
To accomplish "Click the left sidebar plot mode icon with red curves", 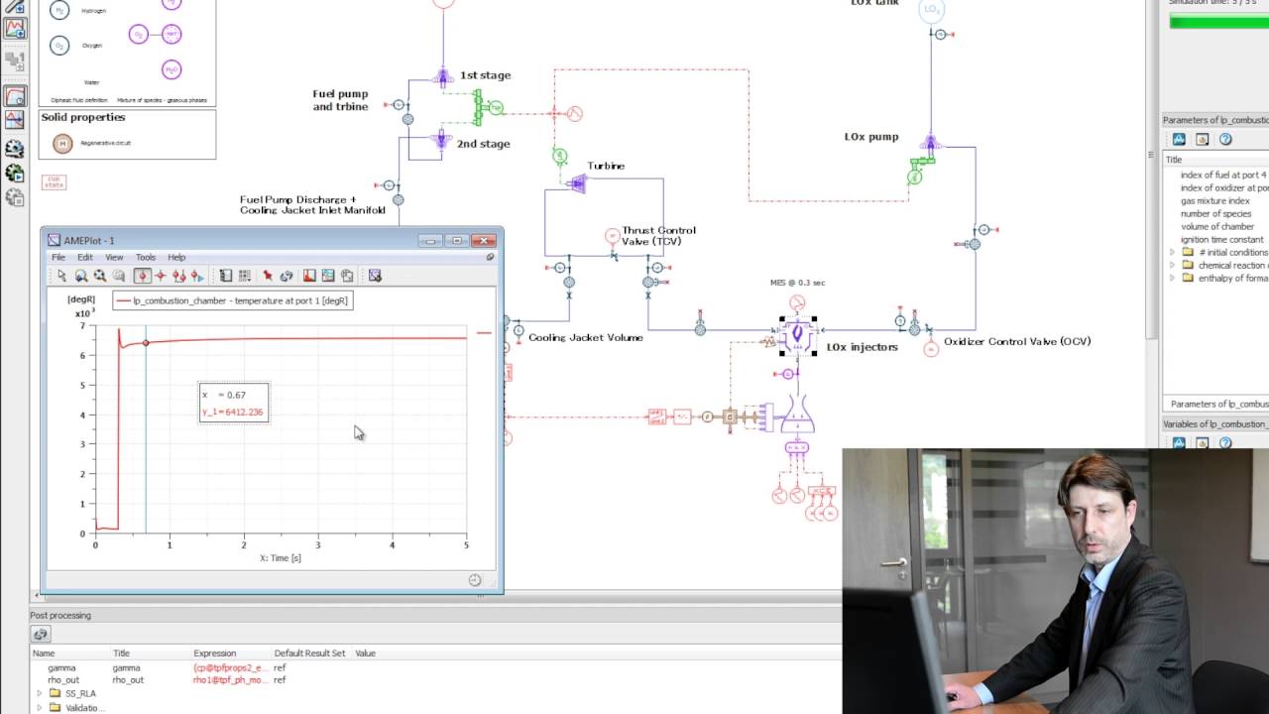I will click(14, 28).
